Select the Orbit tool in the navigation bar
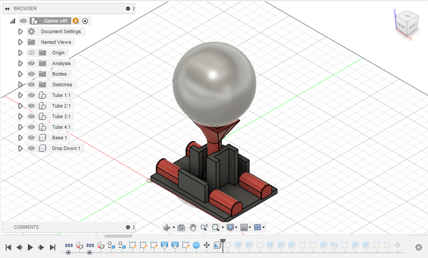Viewport: 428px width, 258px height. [167, 227]
